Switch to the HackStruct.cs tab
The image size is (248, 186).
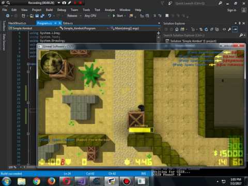(17, 23)
